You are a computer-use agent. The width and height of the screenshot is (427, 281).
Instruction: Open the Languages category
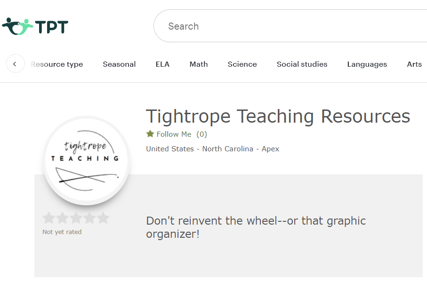(x=367, y=64)
